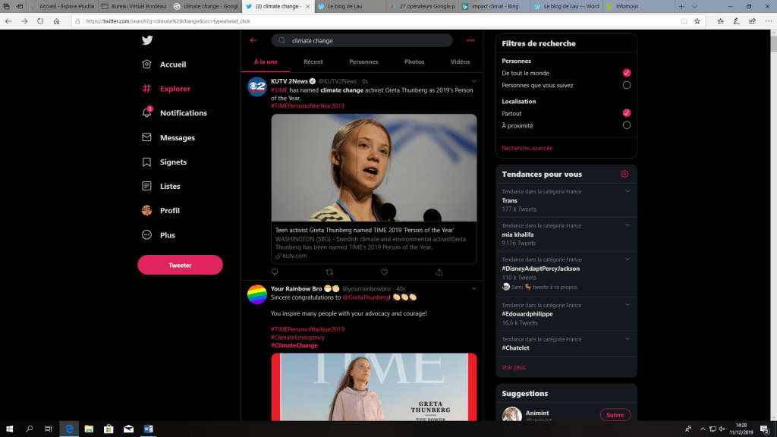Open search options three-dot menu
Image resolution: width=777 pixels, height=437 pixels.
click(x=470, y=40)
